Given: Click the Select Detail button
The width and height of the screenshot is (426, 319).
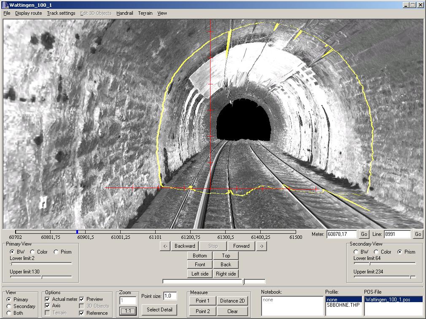Looking at the screenshot, I should pos(159,309).
